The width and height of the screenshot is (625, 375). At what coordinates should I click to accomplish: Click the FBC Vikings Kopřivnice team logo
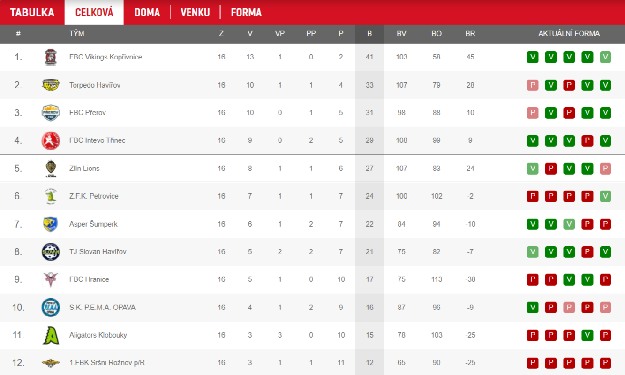pyautogui.click(x=50, y=57)
